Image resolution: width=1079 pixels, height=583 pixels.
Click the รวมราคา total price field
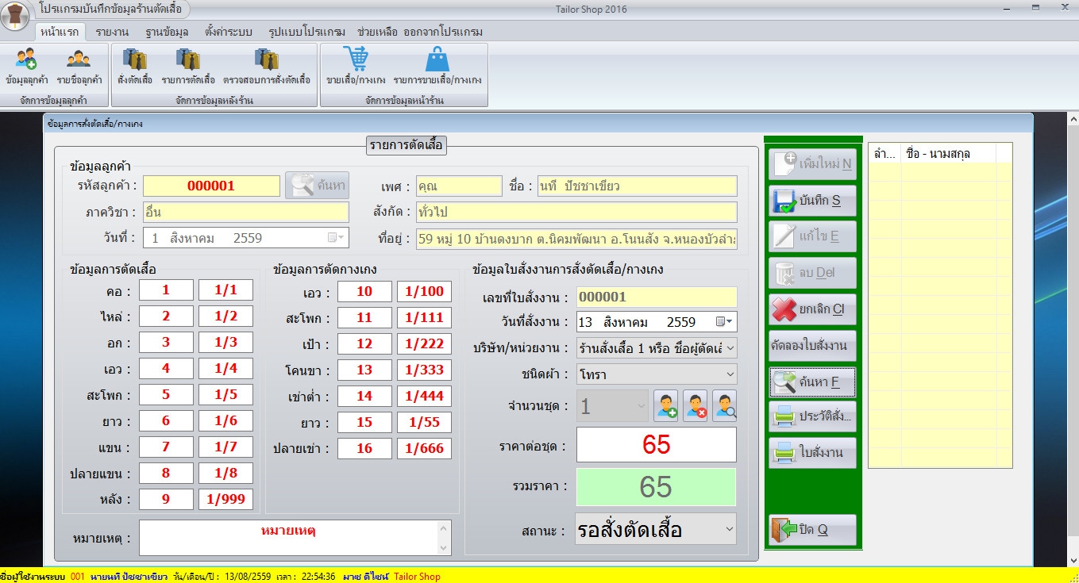pyautogui.click(x=657, y=487)
